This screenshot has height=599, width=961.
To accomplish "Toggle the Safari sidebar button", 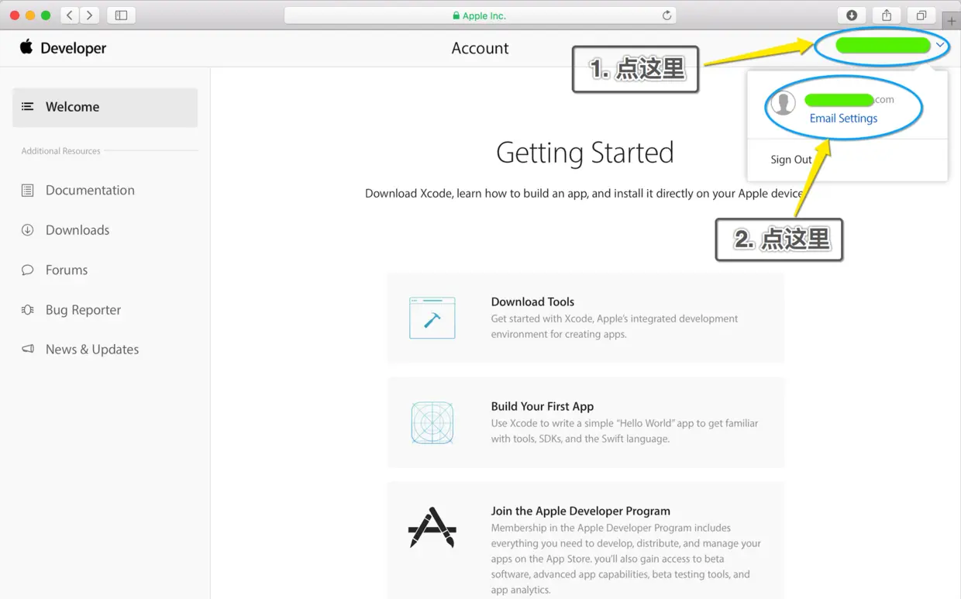I will point(121,15).
